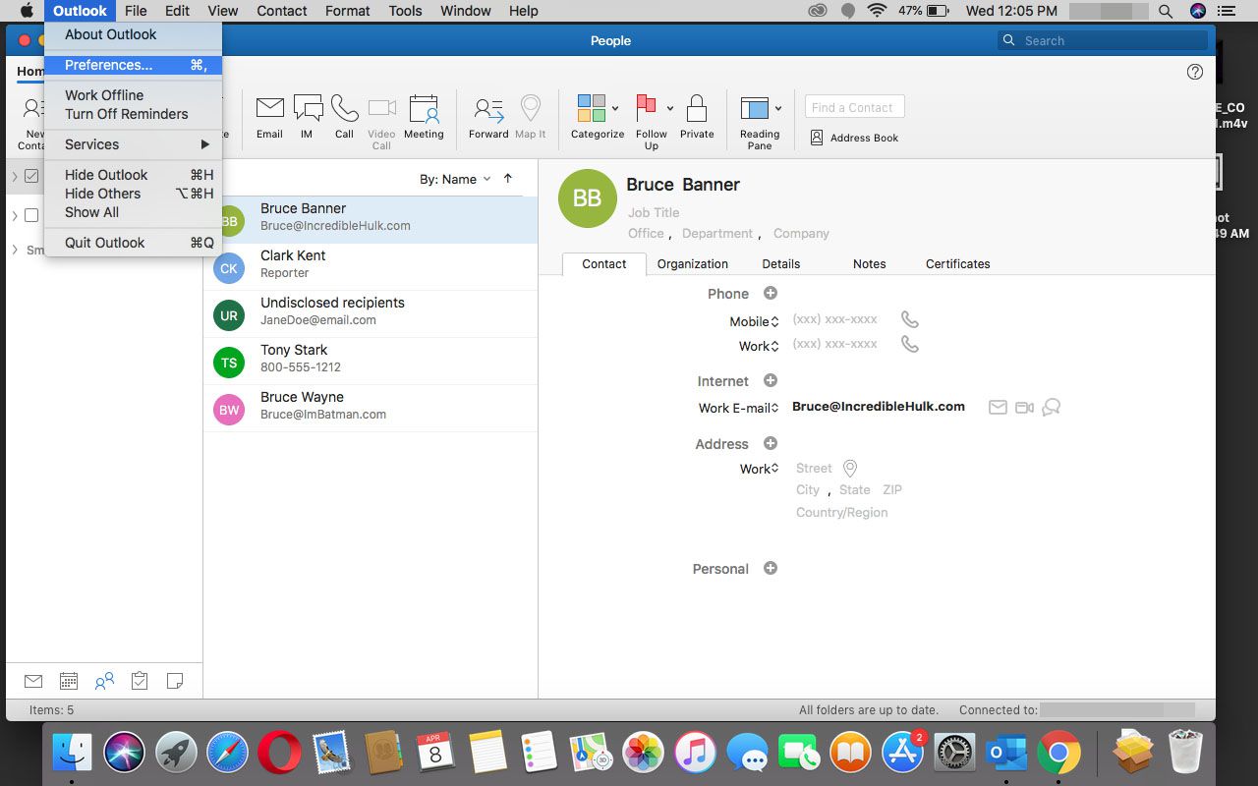Select the Undisclosed recipients contact
This screenshot has width=1258, height=786.
(x=371, y=314)
